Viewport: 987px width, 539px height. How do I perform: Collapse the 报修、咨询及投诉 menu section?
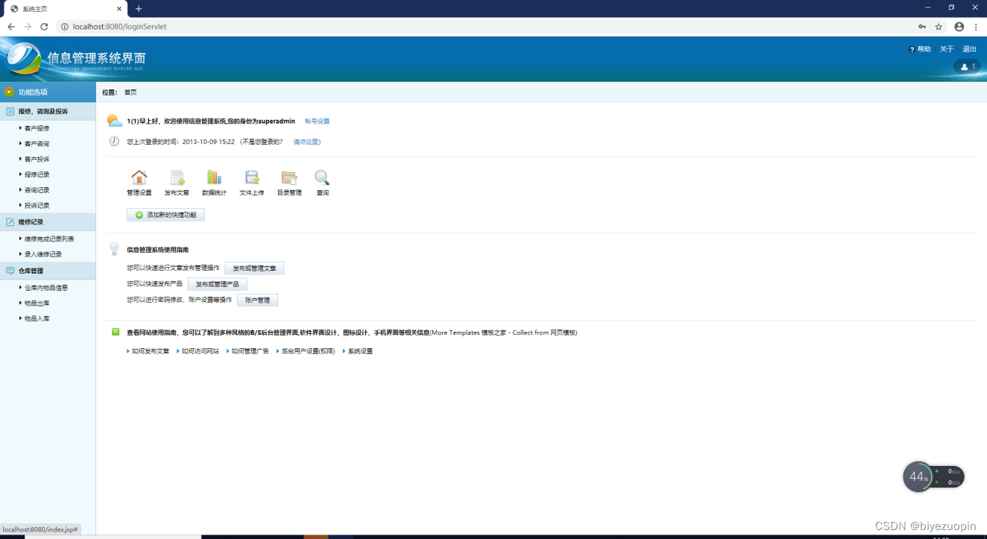click(x=48, y=111)
